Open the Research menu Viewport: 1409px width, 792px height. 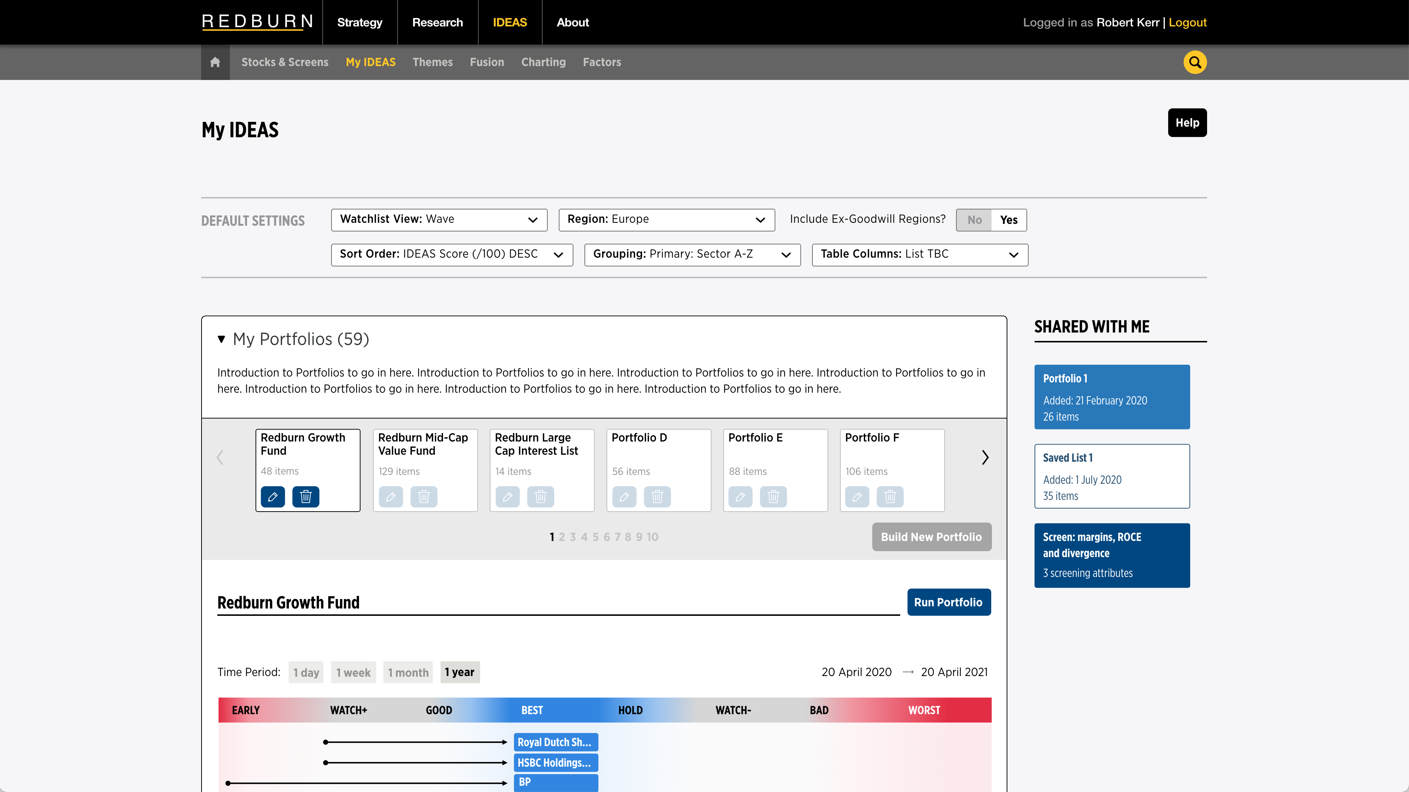pyautogui.click(x=438, y=22)
